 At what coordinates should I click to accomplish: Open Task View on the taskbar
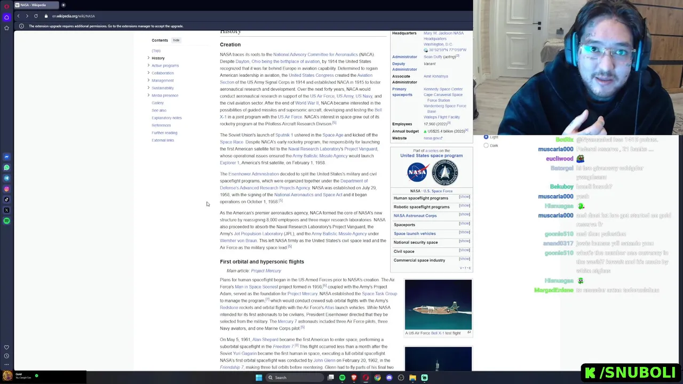(331, 378)
